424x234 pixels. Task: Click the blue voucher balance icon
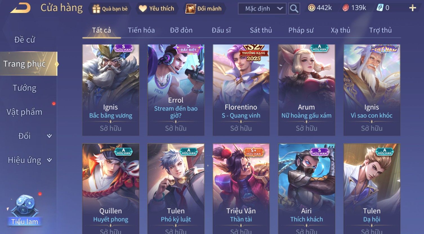click(x=380, y=8)
